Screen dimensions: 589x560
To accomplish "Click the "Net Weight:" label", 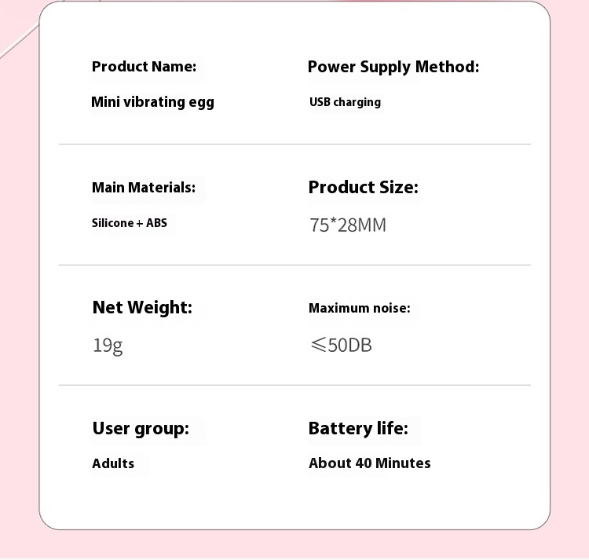I will click(142, 308).
